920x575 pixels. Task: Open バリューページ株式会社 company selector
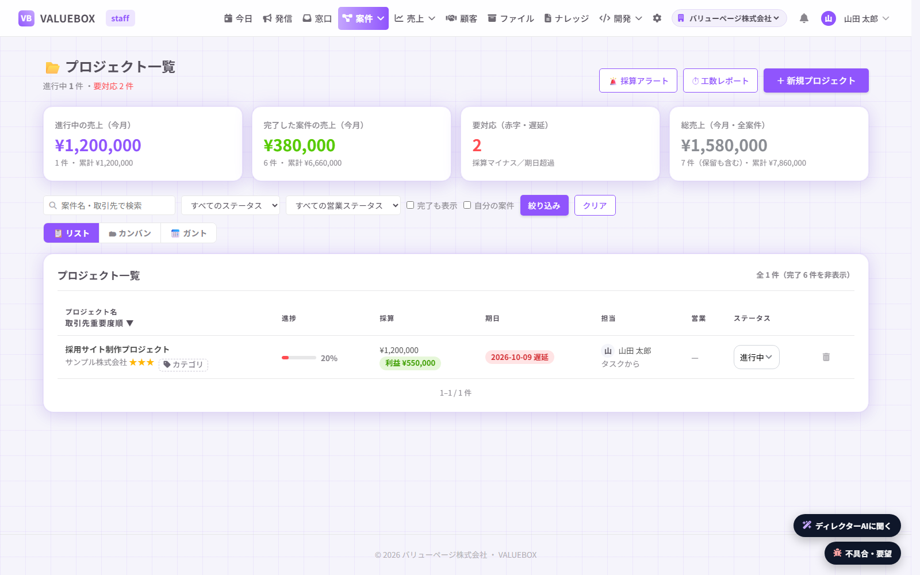tap(729, 18)
